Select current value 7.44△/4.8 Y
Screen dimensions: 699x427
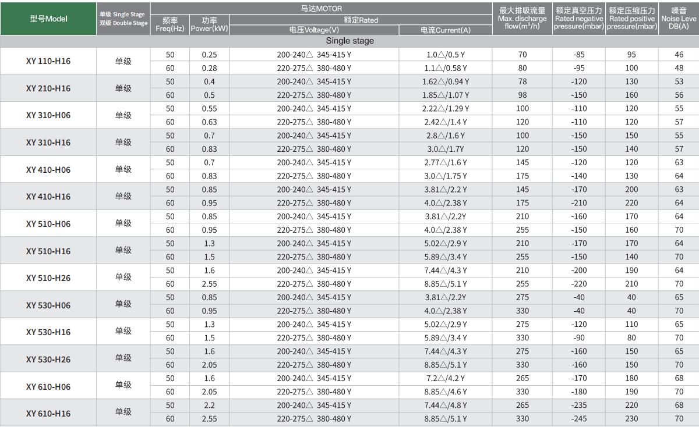[446, 405]
